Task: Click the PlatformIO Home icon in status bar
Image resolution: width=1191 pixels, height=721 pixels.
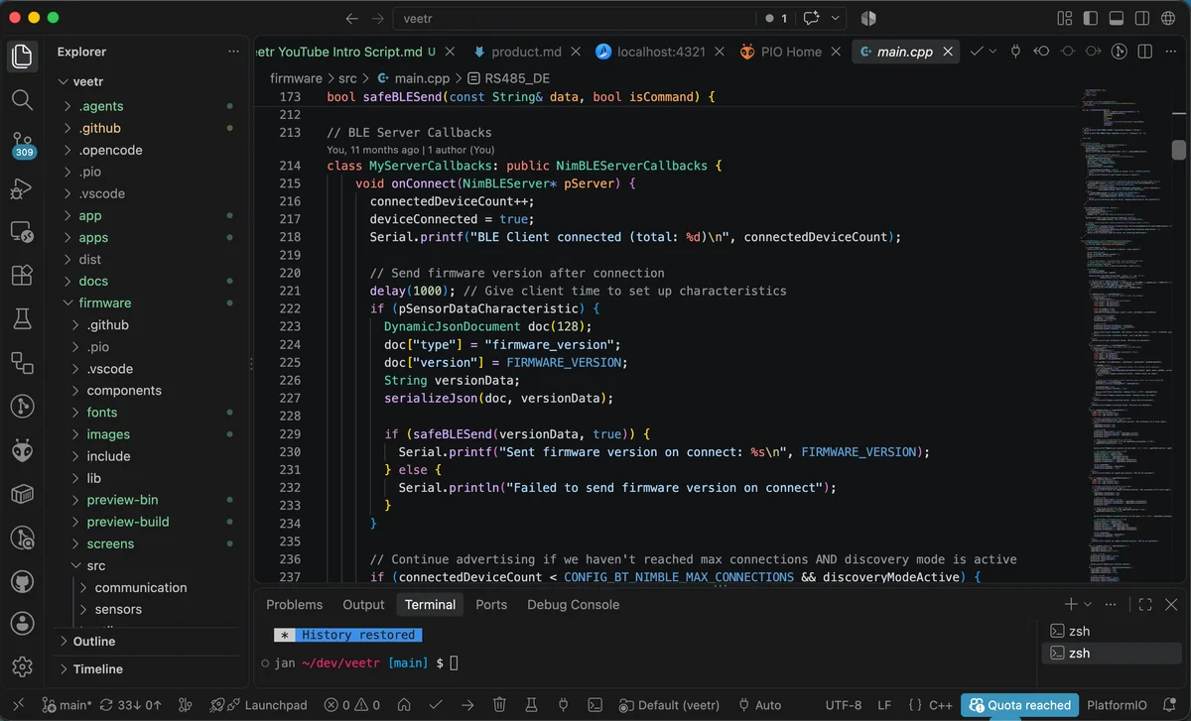Action: tap(404, 705)
